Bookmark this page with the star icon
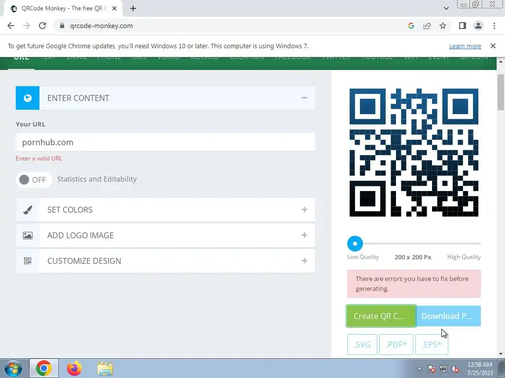This screenshot has height=378, width=505. click(443, 26)
